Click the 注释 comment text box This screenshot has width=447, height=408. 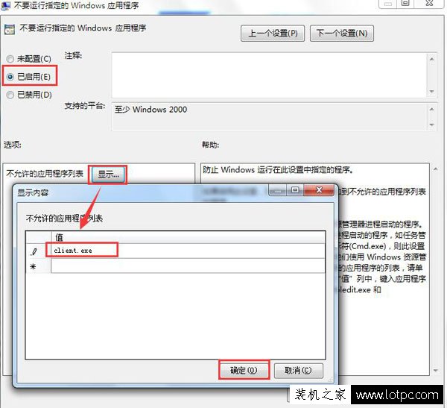click(x=270, y=75)
